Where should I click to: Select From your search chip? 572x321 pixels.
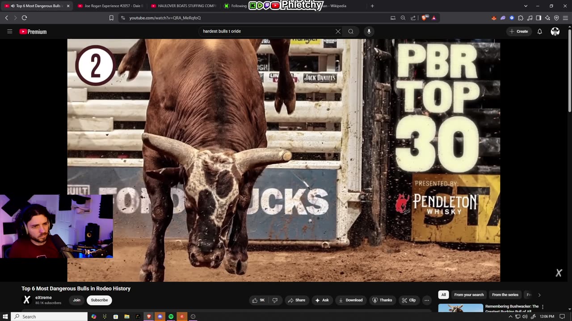[469, 295]
